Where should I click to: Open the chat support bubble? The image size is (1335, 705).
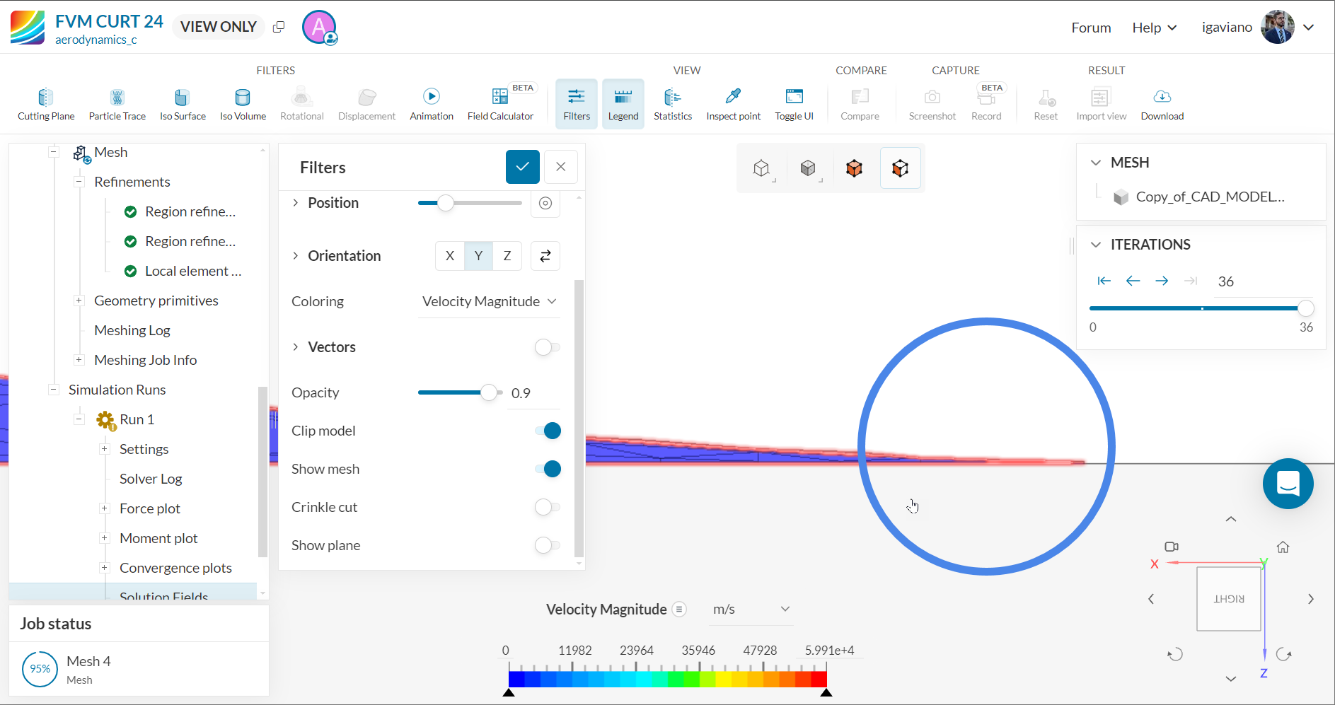point(1288,484)
